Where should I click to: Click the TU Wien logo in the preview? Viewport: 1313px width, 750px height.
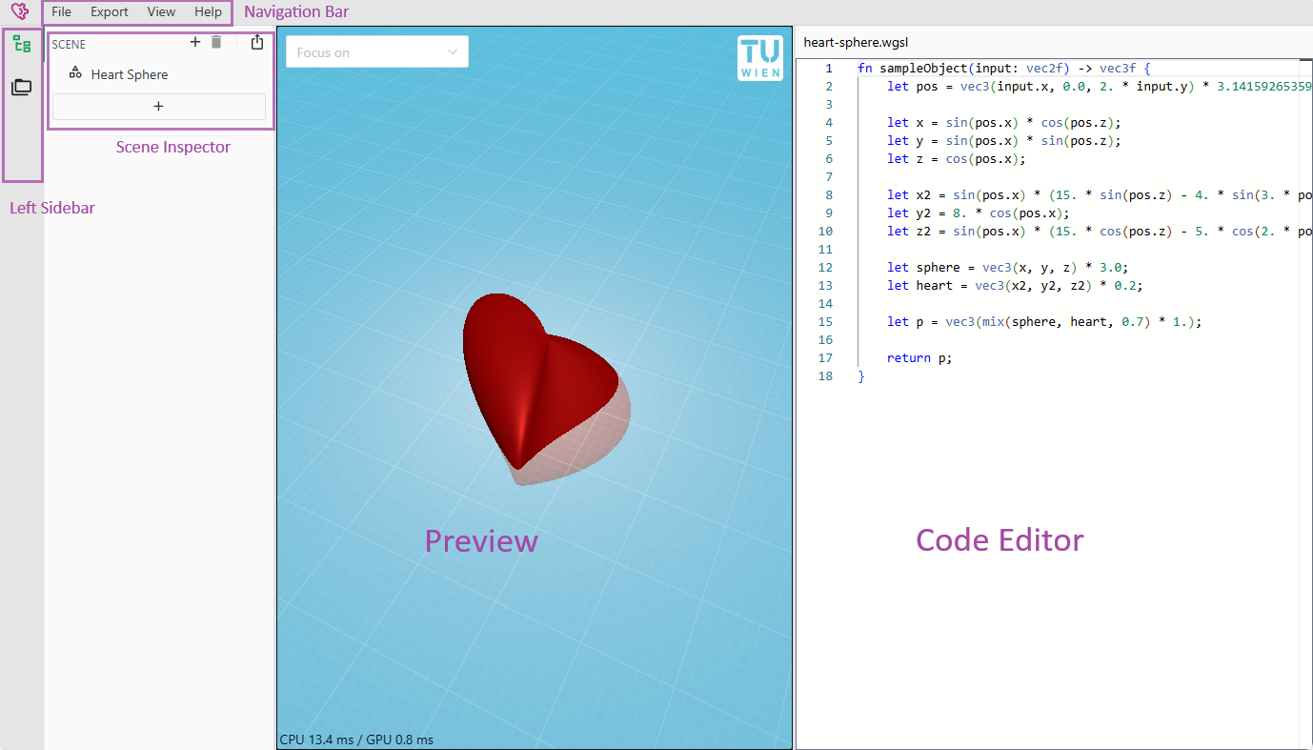(760, 58)
